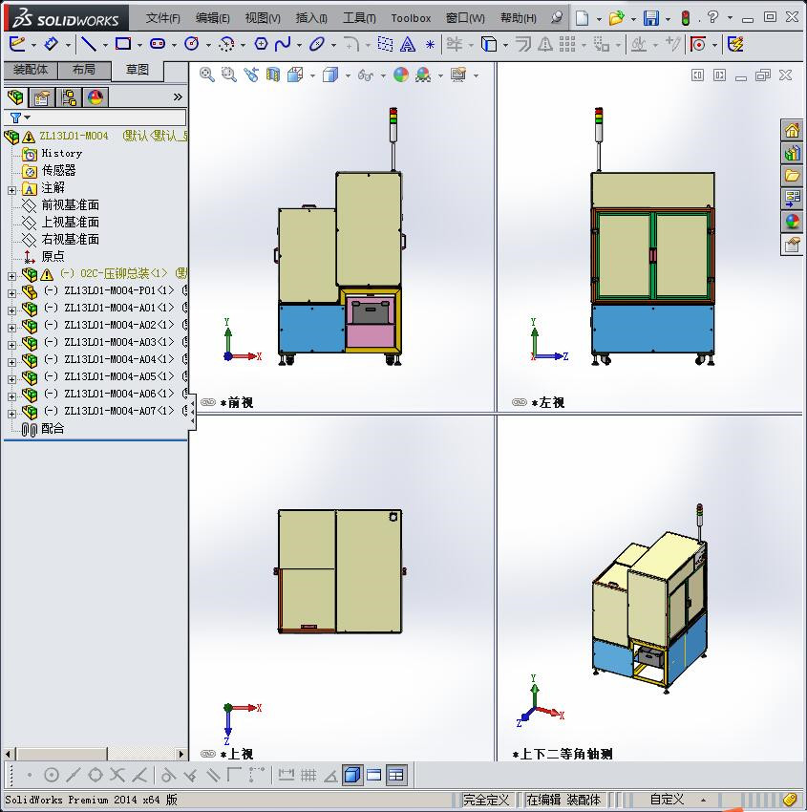807x812 pixels.
Task: Expand ZL13L01-M004-A03 component node
Action: (x=11, y=345)
